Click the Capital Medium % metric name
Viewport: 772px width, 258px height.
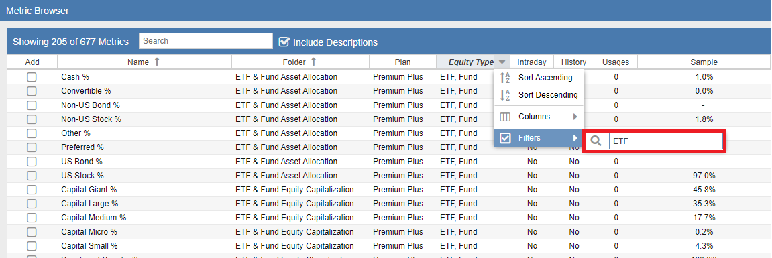pyautogui.click(x=93, y=218)
